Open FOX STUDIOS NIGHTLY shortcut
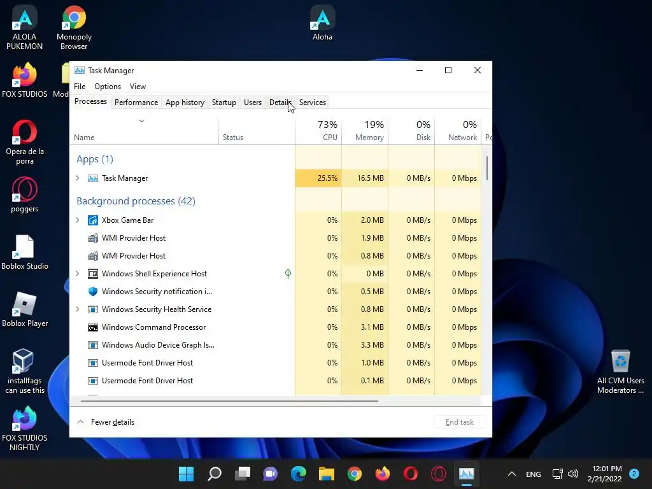The width and height of the screenshot is (652, 489). tap(25, 429)
